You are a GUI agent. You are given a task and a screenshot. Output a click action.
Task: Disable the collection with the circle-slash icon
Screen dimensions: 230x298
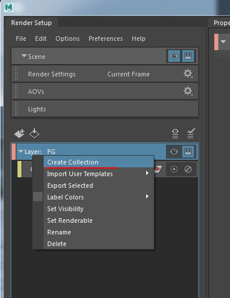pyautogui.click(x=188, y=169)
